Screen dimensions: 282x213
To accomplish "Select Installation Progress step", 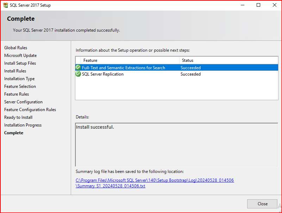I will click(23, 125).
